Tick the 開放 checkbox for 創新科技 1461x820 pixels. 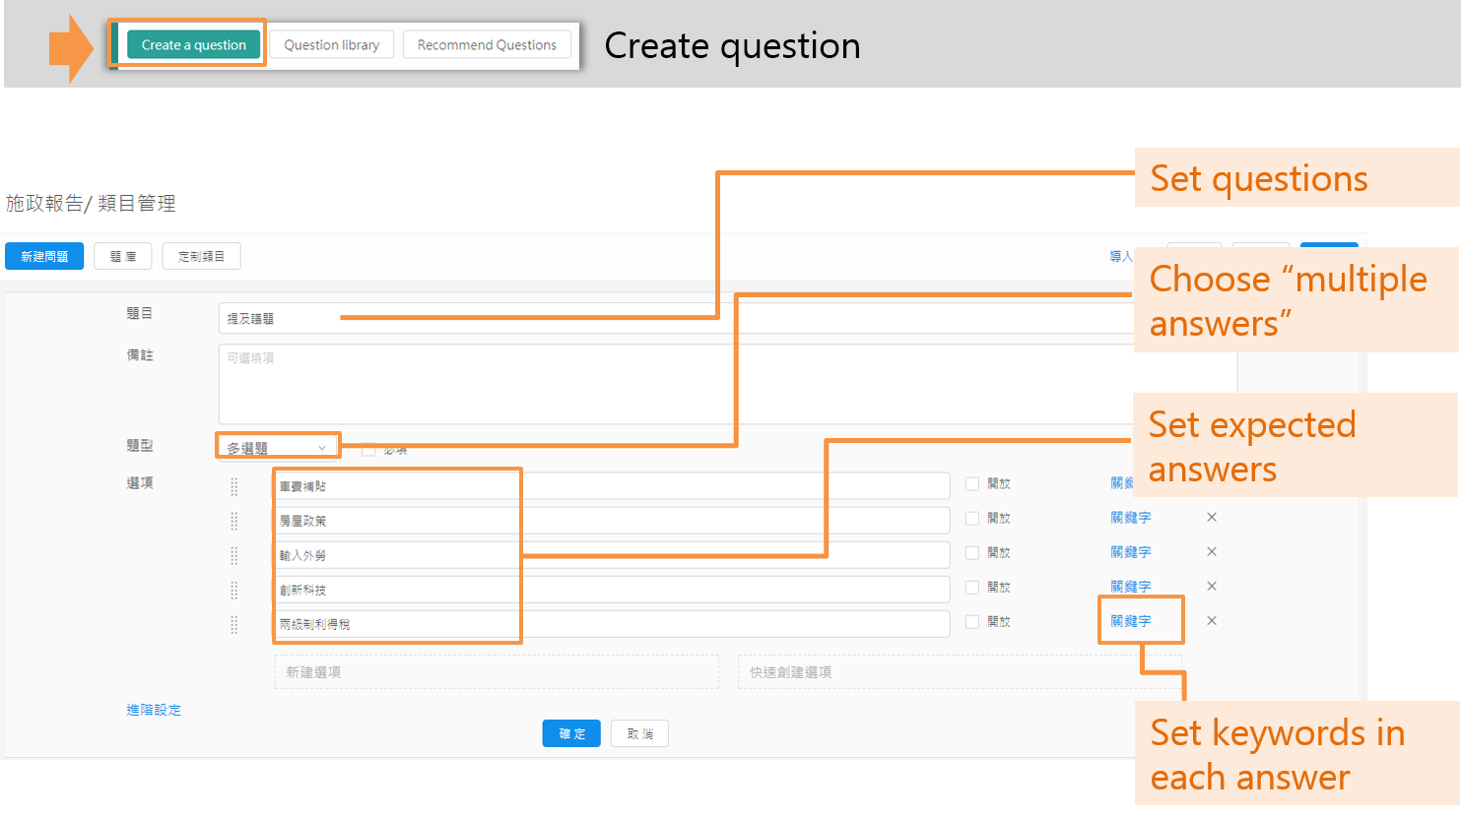(x=972, y=587)
